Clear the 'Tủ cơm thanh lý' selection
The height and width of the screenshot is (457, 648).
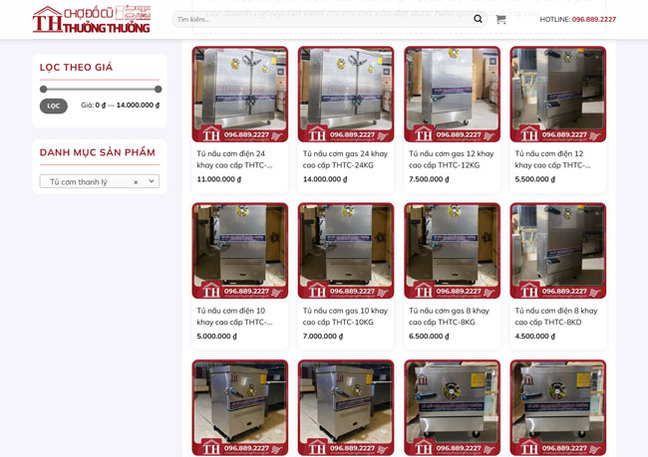pyautogui.click(x=136, y=182)
